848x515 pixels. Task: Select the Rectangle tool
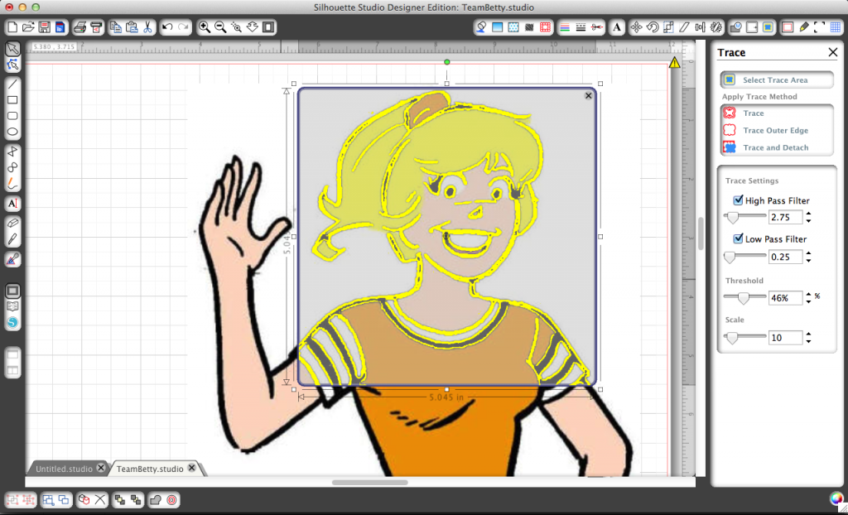click(12, 100)
